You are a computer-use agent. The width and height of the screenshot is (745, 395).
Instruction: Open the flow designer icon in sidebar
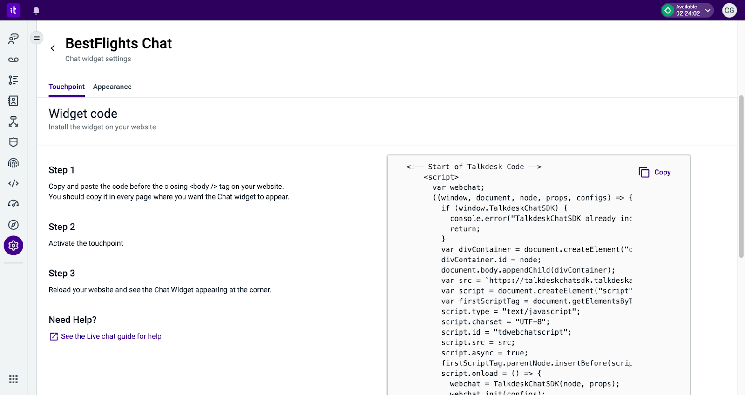point(14,121)
